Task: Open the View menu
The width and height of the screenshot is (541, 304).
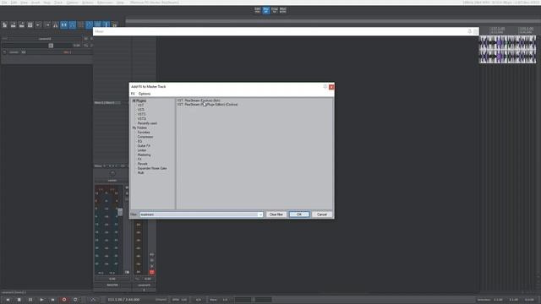Action: click(24, 3)
